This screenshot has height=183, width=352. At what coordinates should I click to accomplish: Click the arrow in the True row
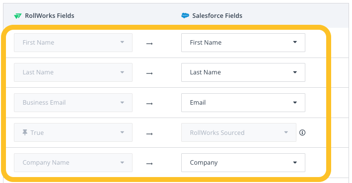(149, 134)
